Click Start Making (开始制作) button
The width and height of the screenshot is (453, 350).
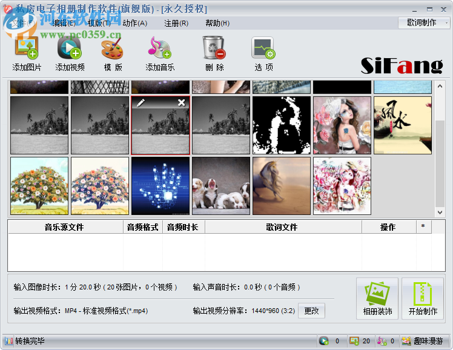click(423, 299)
